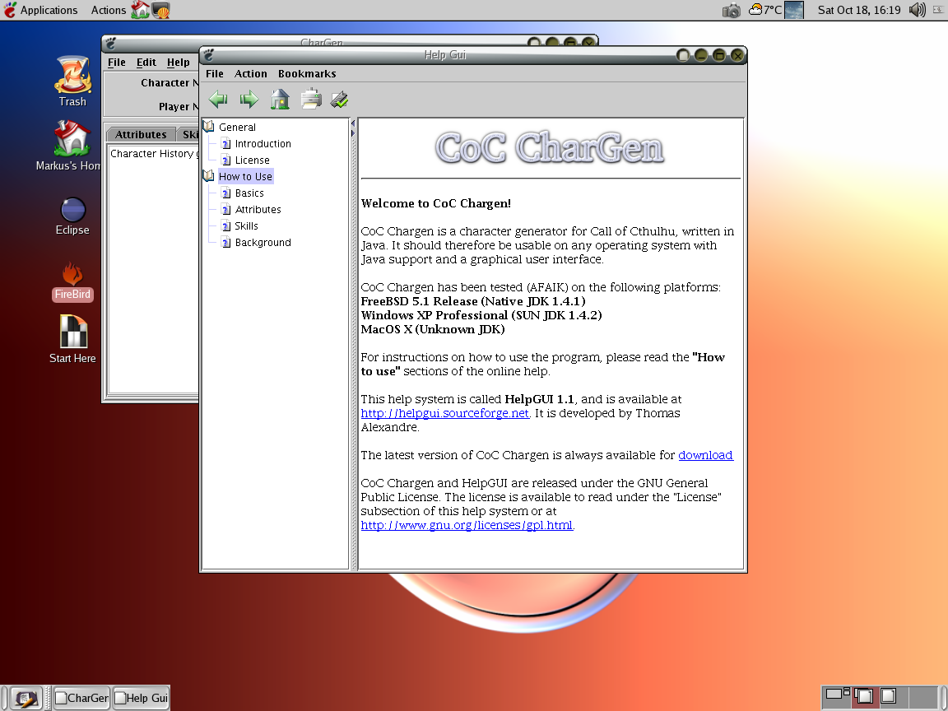Select the Skills help topic
This screenshot has width=948, height=711.
tap(246, 226)
